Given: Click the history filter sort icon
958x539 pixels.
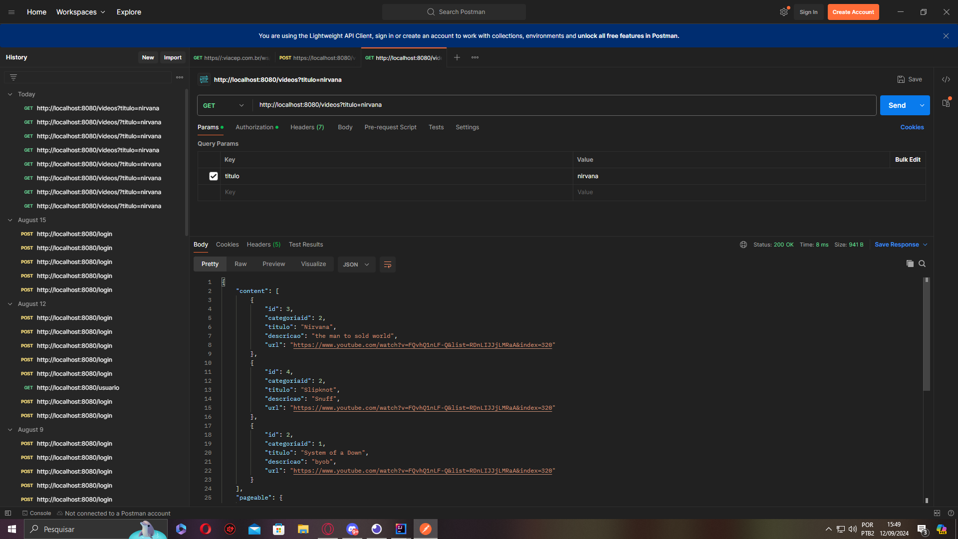Looking at the screenshot, I should [13, 77].
